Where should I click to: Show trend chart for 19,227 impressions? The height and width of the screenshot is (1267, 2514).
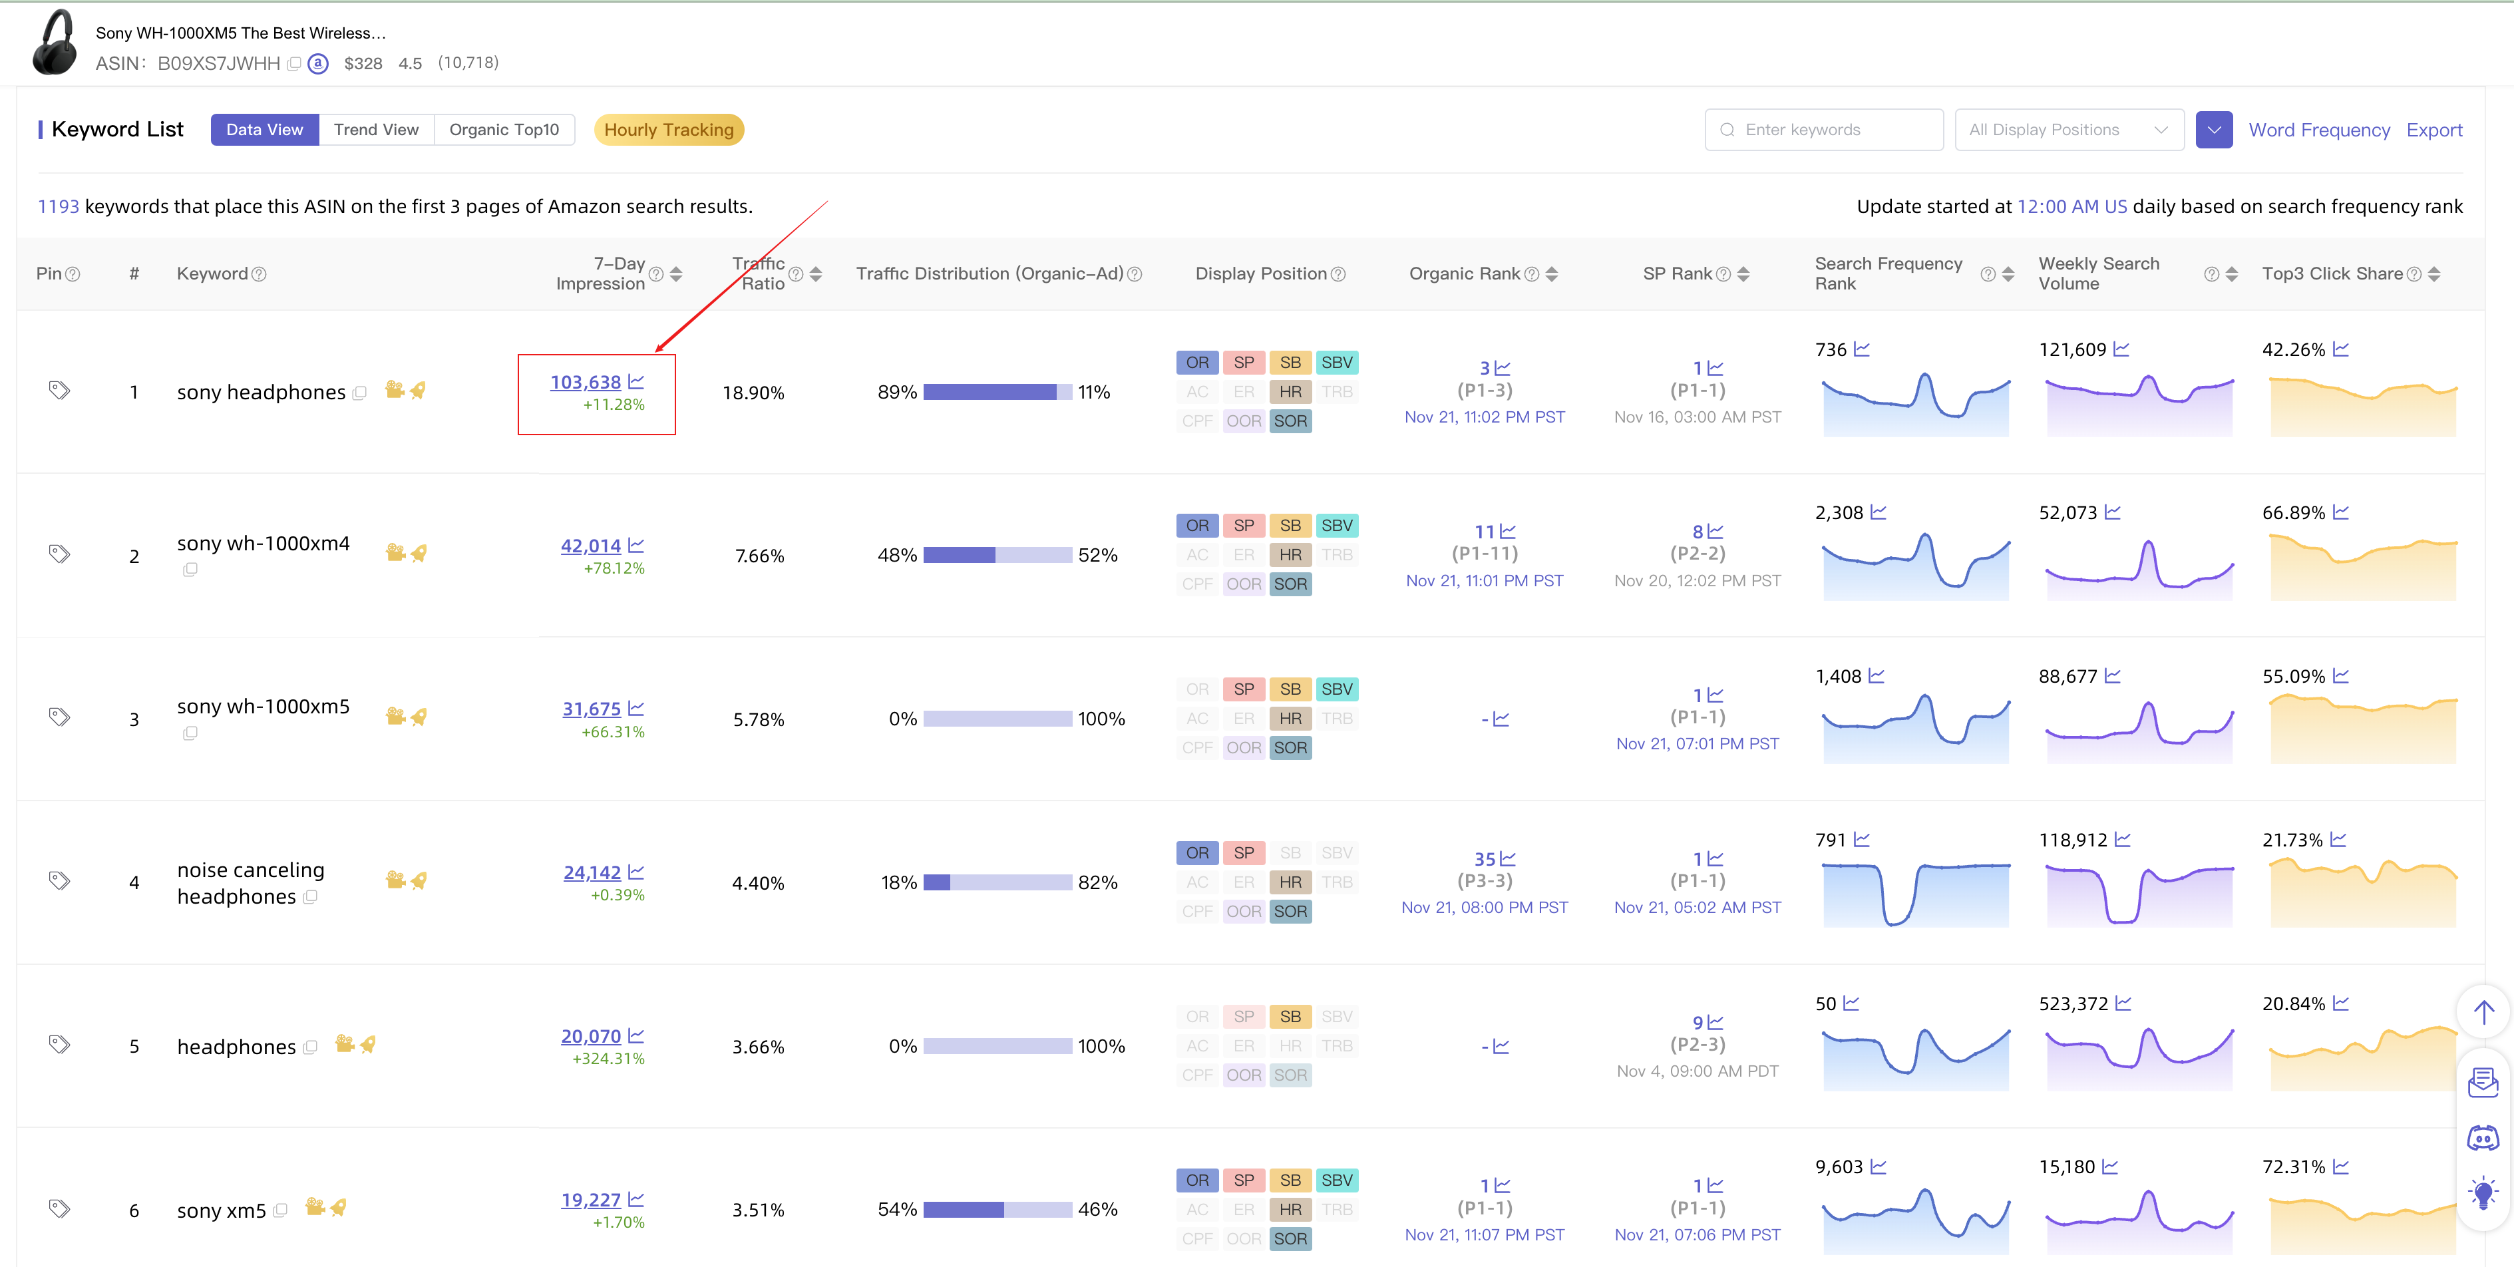click(636, 1198)
